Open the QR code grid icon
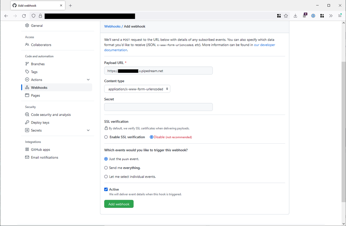 279,16
